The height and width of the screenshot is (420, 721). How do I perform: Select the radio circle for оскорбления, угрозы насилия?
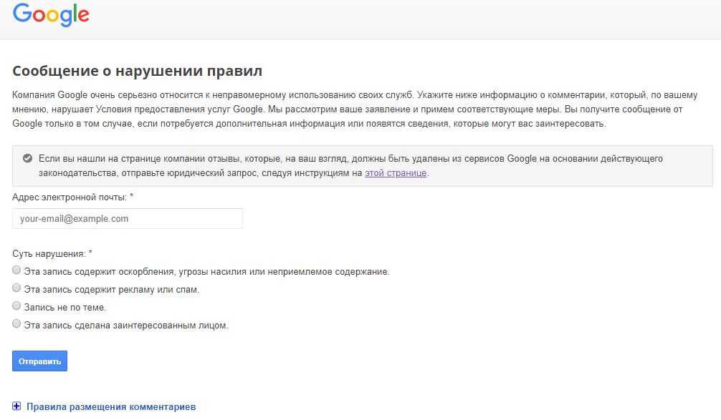[x=16, y=270]
